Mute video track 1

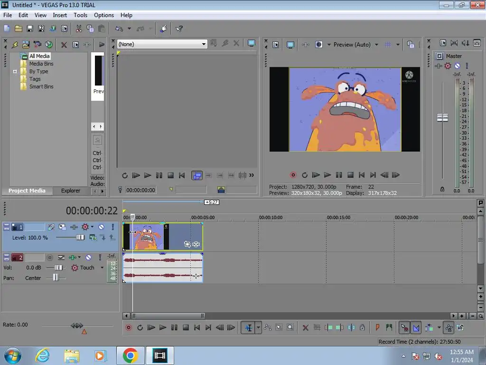[x=101, y=227]
